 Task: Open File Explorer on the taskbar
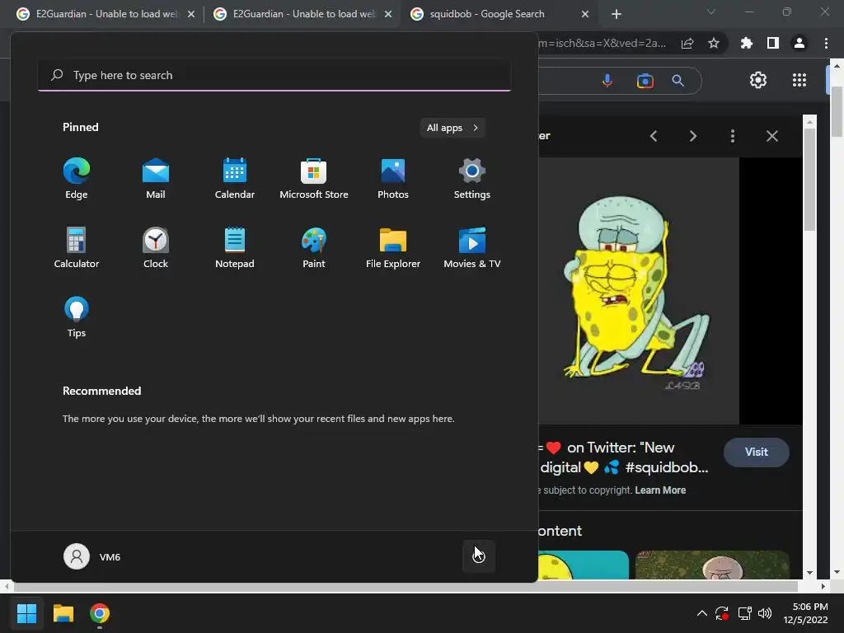coord(63,613)
